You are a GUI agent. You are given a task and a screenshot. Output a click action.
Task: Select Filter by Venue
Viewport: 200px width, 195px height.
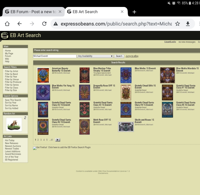[x=12, y=79]
